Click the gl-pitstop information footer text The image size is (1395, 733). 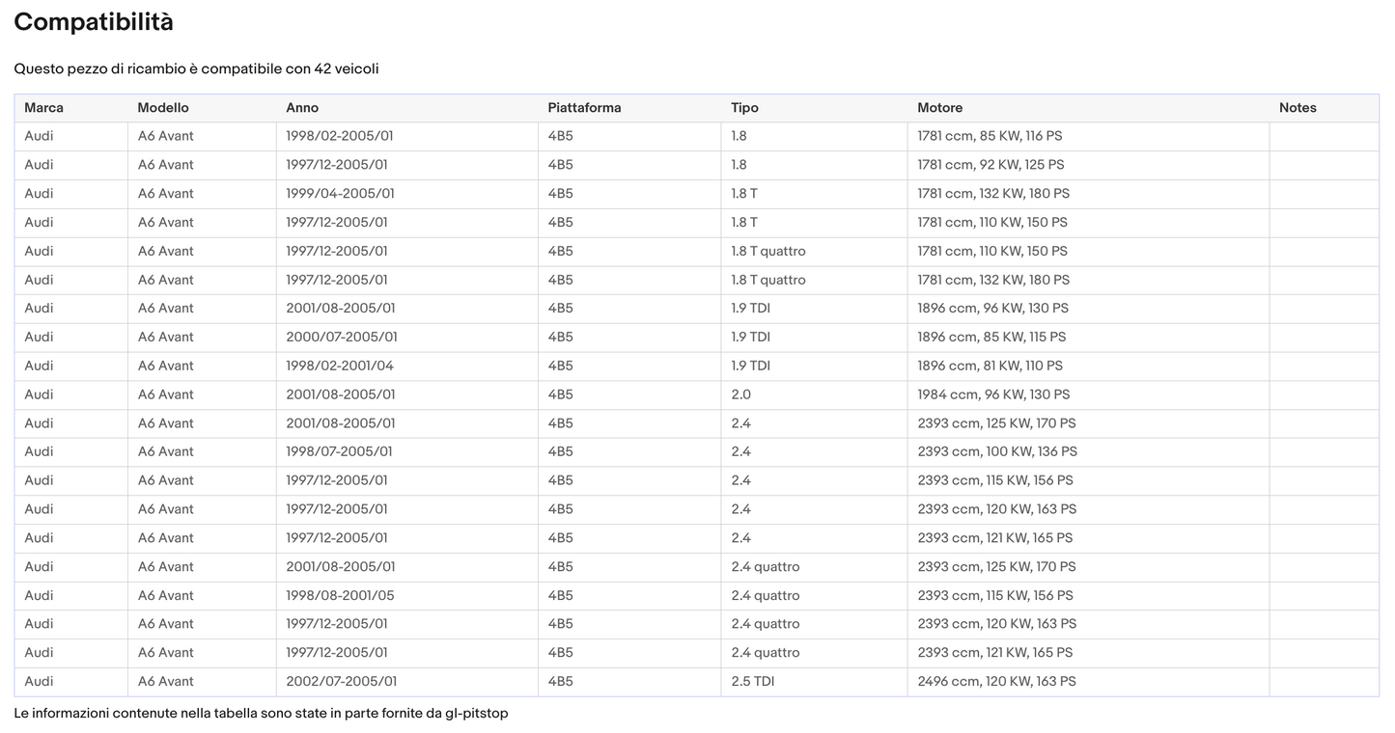[261, 714]
